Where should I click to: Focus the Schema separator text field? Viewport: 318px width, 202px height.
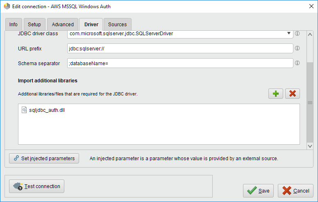click(180, 63)
